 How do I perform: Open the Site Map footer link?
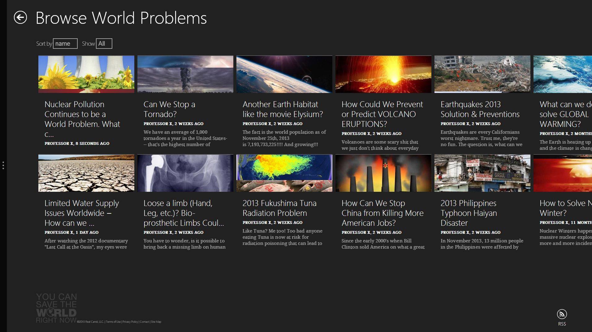[x=156, y=322]
